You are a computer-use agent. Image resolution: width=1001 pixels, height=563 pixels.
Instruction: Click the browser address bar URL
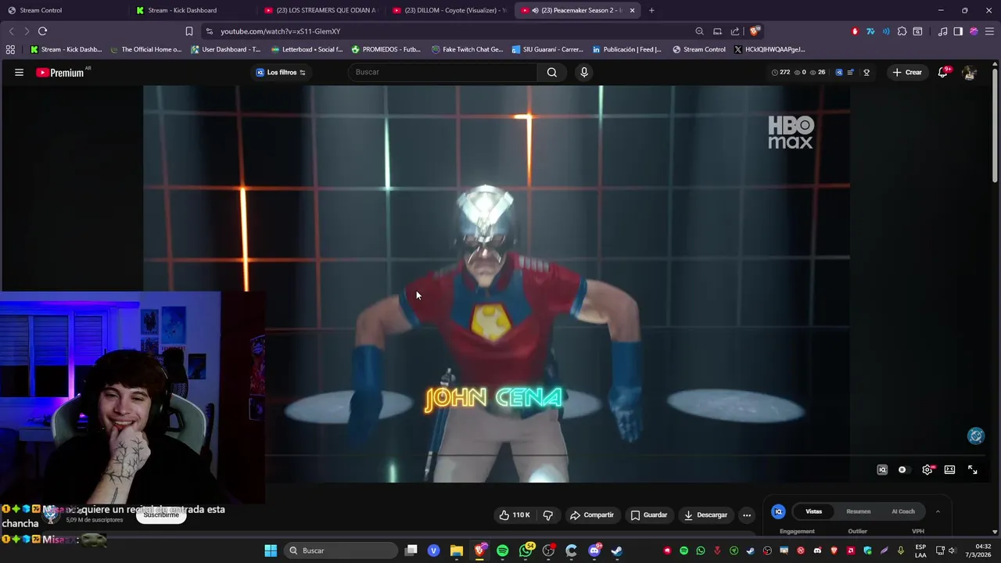click(x=280, y=31)
